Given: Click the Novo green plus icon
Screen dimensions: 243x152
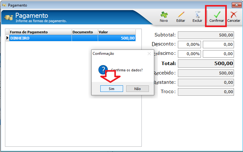Looking at the screenshot, I should pyautogui.click(x=164, y=15).
